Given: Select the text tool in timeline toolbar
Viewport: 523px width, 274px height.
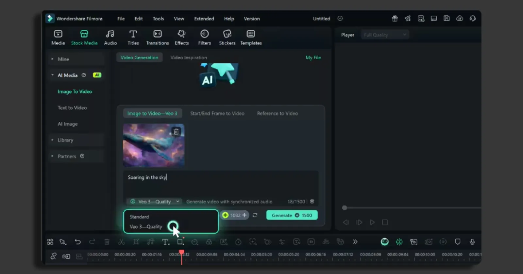Looking at the screenshot, I should pos(165,242).
